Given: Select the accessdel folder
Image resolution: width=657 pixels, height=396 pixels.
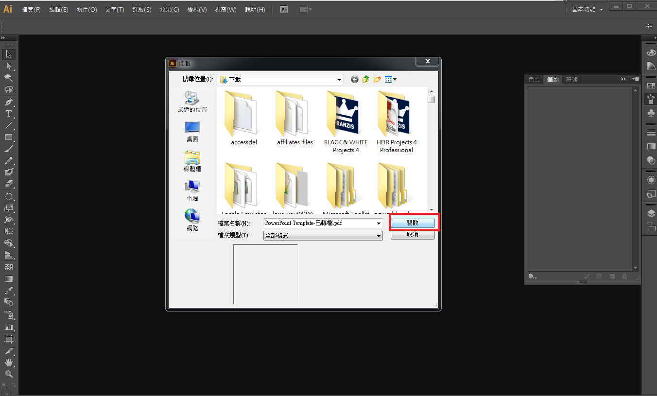Looking at the screenshot, I should coord(243,118).
